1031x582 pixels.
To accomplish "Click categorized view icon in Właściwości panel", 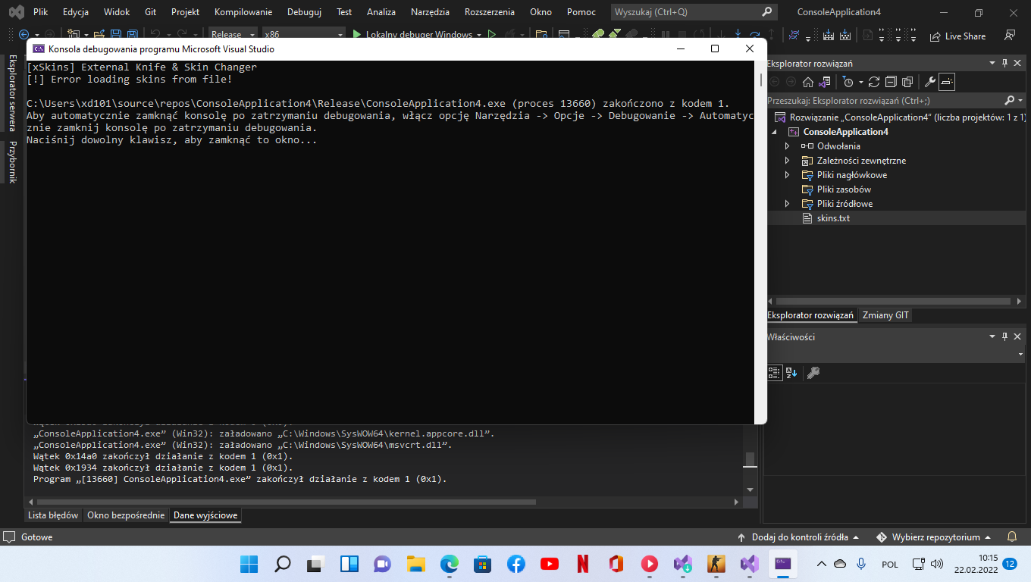I will click(774, 373).
